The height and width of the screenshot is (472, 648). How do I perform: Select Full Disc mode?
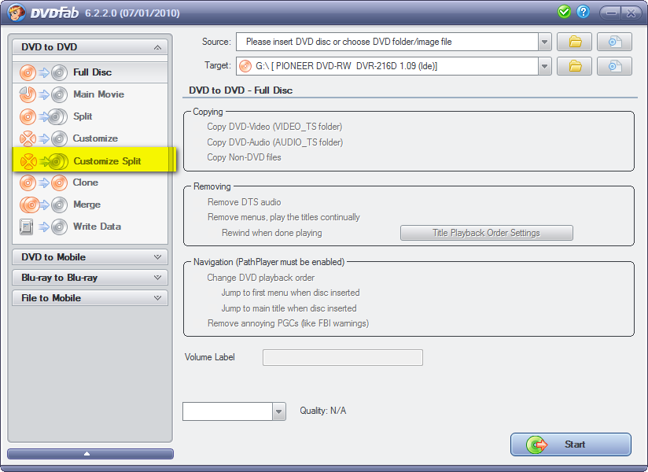pos(90,72)
